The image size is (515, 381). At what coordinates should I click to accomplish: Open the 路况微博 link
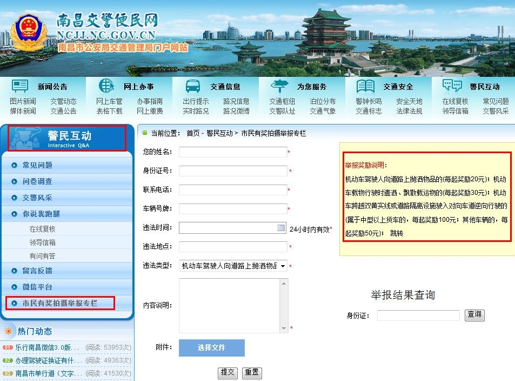(x=236, y=111)
